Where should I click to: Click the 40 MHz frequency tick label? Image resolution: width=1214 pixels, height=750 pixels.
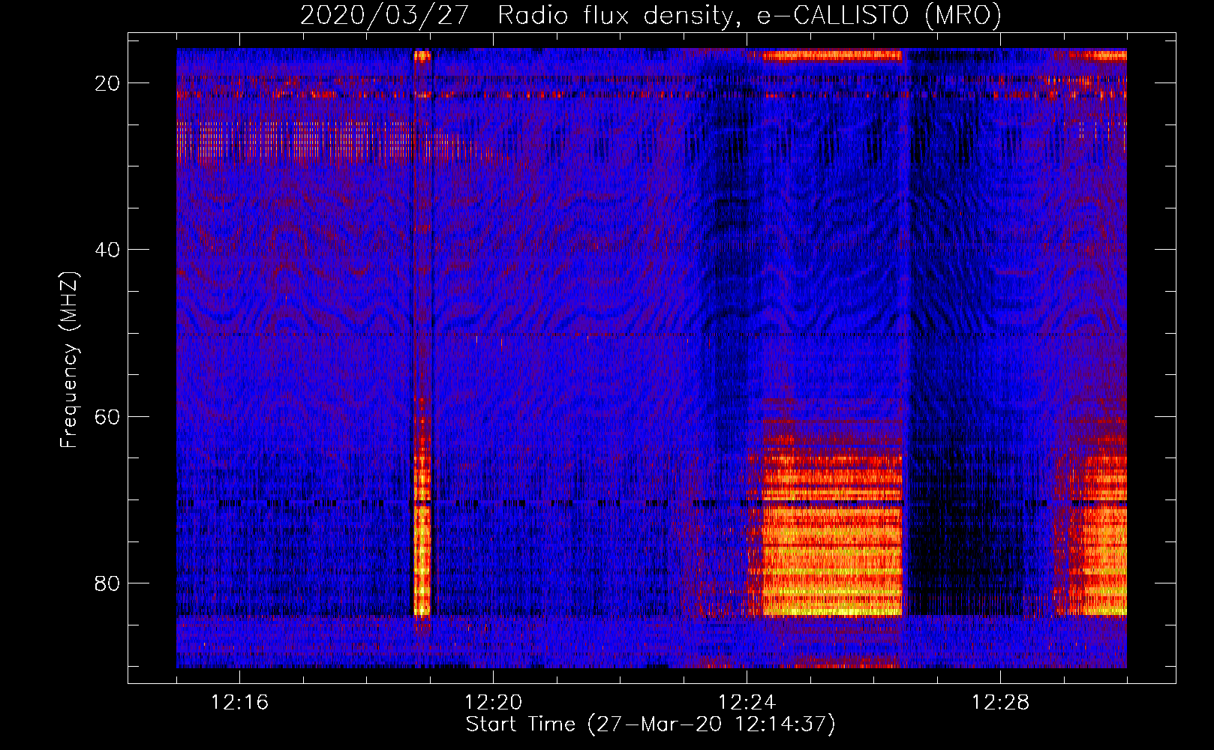coord(108,250)
